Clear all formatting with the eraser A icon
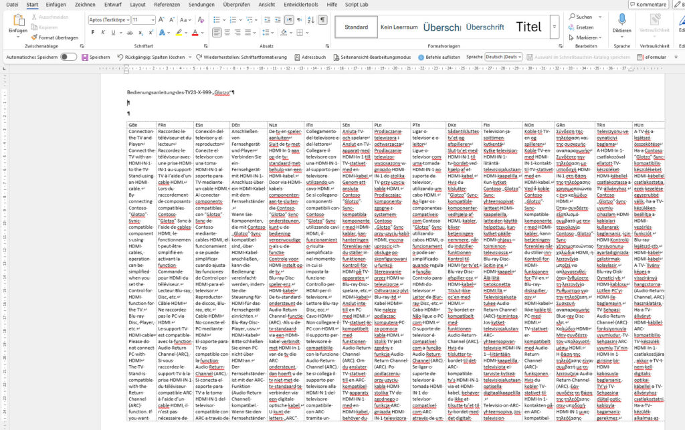Screen dimensions: 685x430 [201, 19]
